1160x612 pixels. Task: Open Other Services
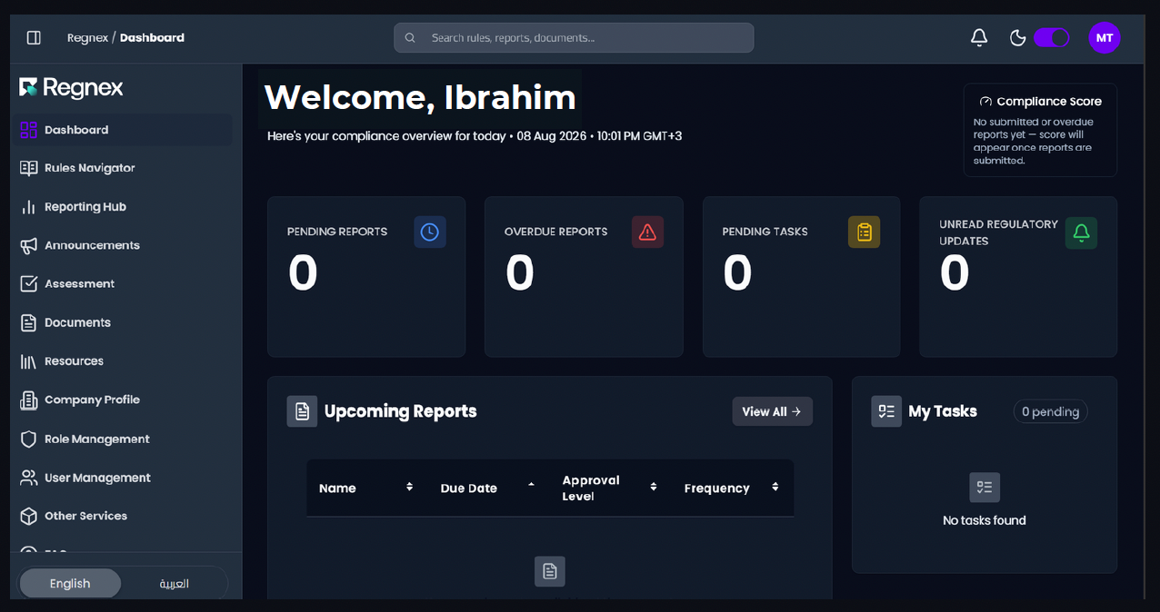pos(122,516)
